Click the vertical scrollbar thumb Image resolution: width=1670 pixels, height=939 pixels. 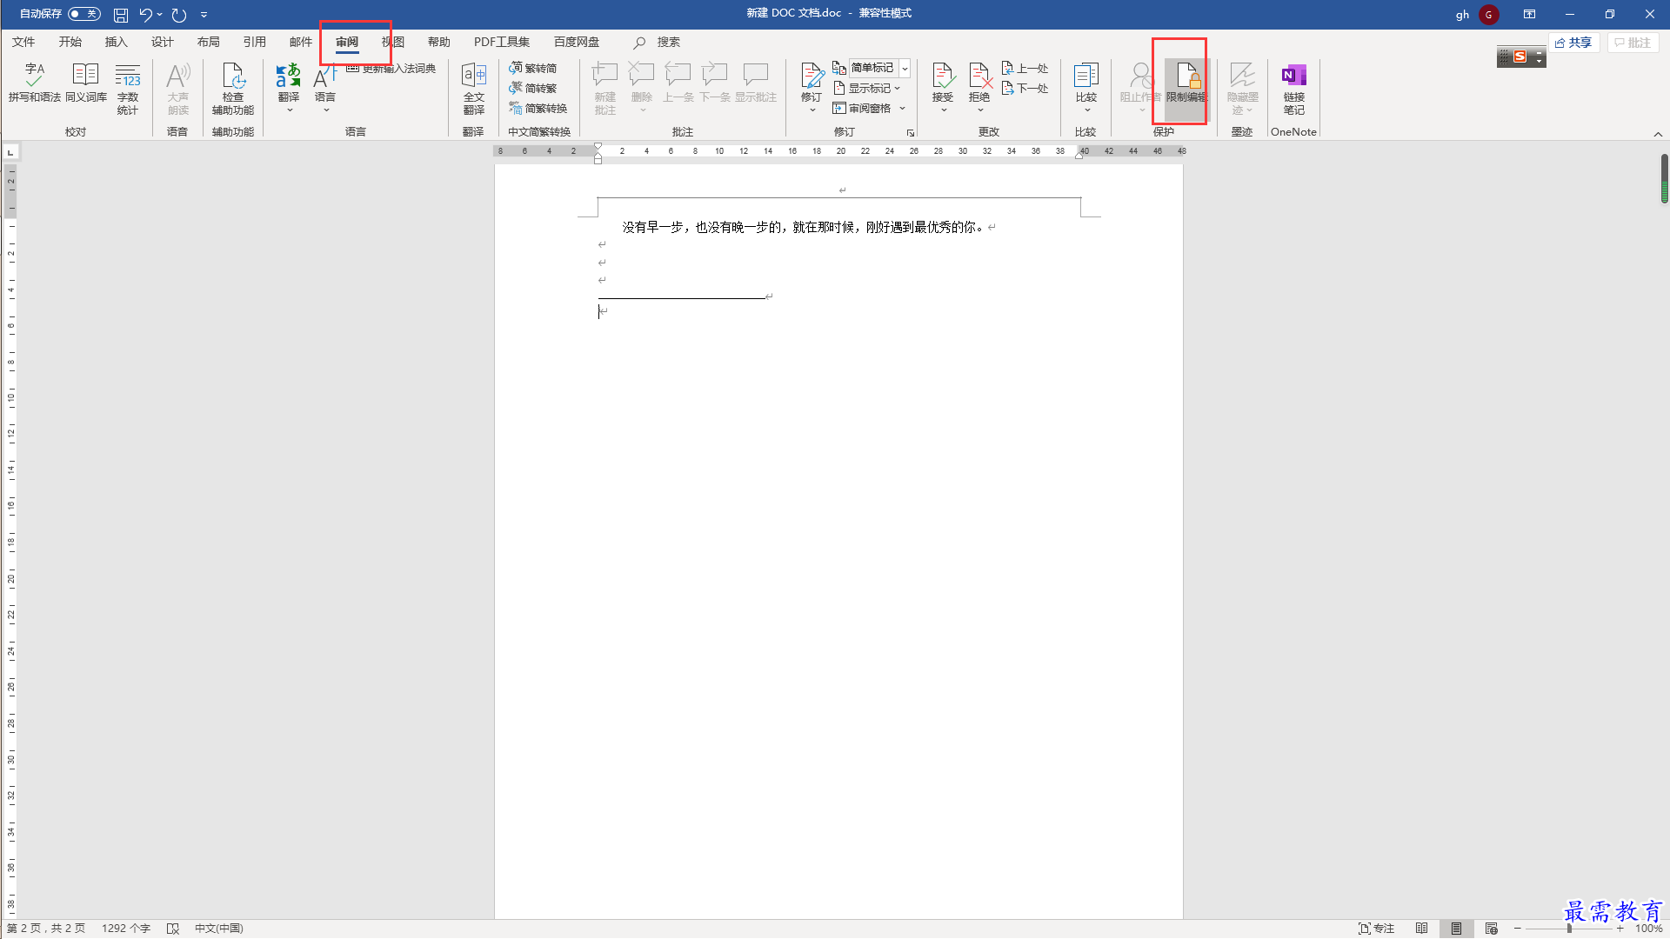(1664, 178)
